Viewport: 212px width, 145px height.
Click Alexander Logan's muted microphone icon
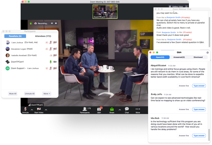pyautogui.click(x=50, y=49)
